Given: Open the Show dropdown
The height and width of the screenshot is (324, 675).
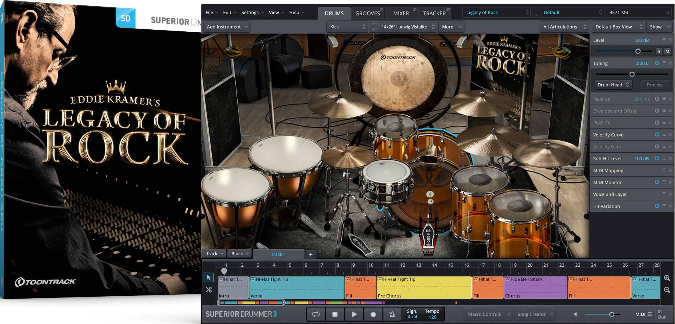Looking at the screenshot, I should click(x=660, y=27).
